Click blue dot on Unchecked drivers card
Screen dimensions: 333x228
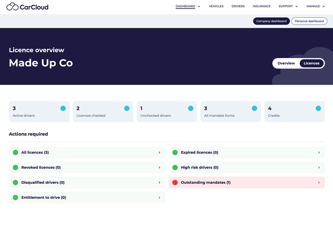(191, 108)
